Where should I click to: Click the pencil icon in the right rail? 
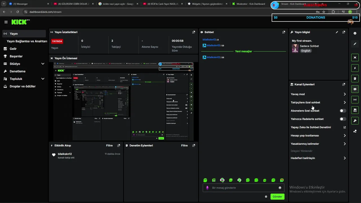[x=355, y=44]
